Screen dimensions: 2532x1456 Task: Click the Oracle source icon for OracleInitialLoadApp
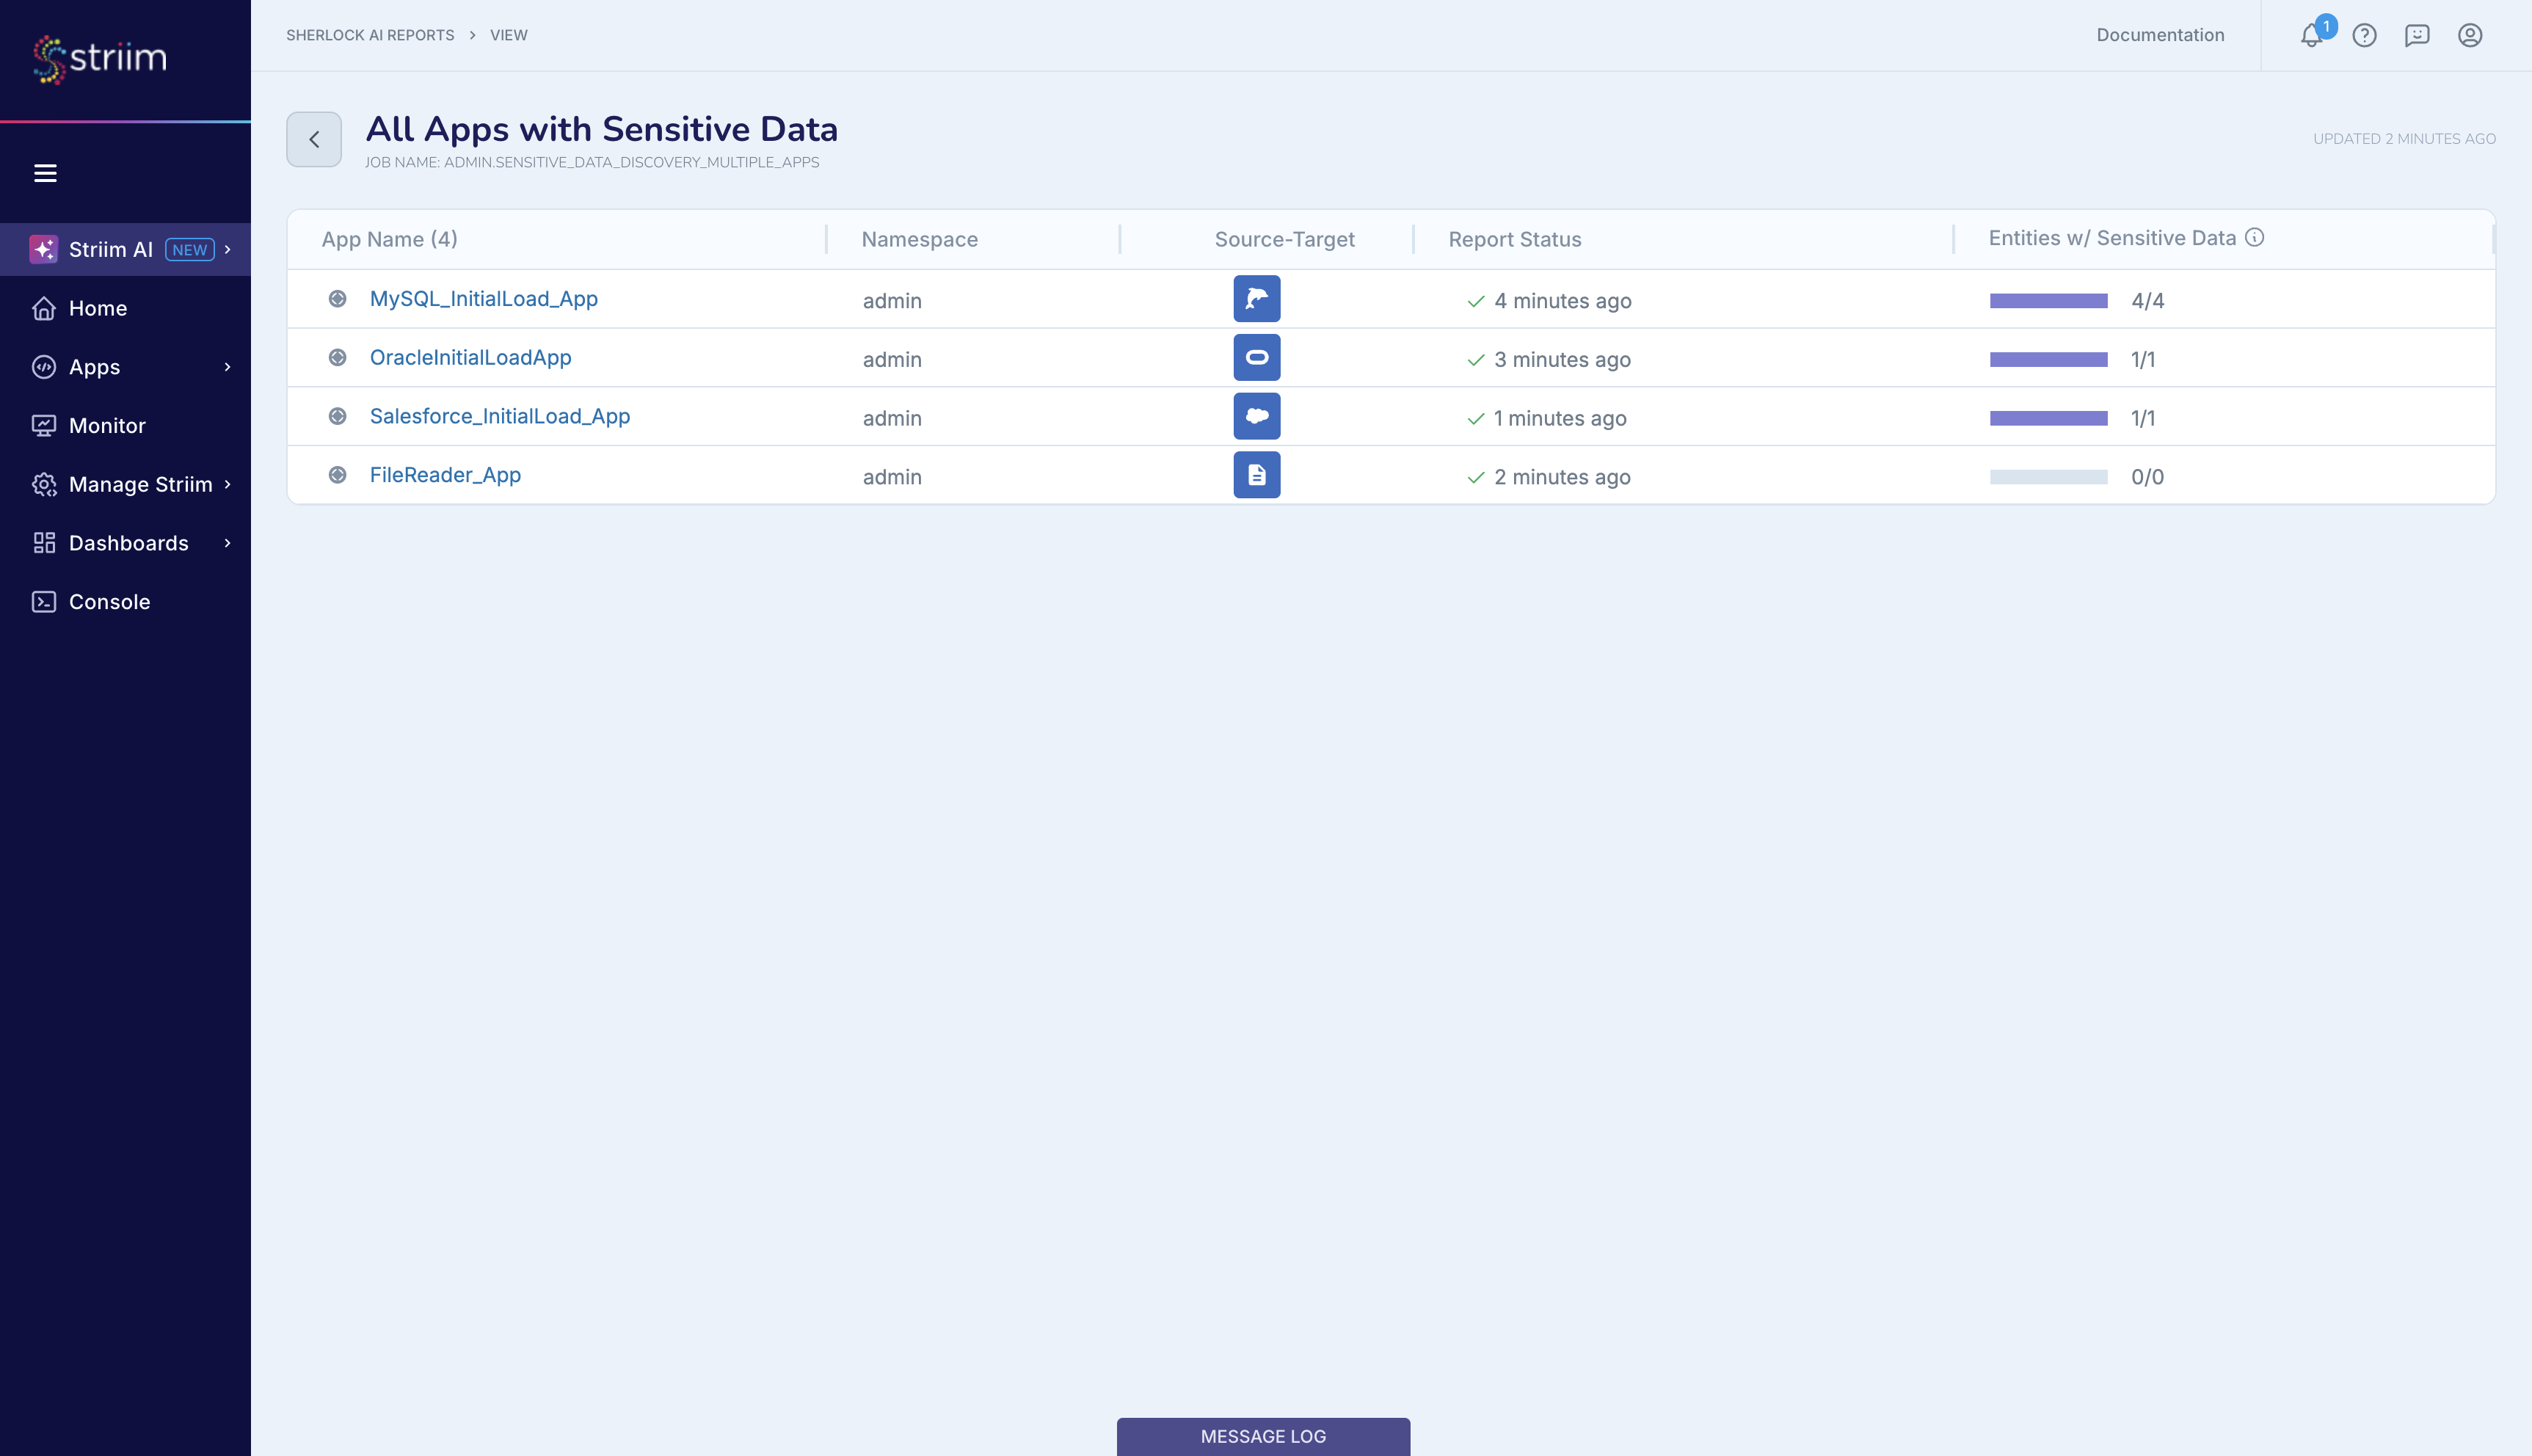coord(1256,357)
